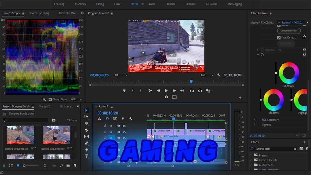Screen dimensions: 311x175
Task: Open the Fit zoom dropdown
Action: (x=121, y=75)
